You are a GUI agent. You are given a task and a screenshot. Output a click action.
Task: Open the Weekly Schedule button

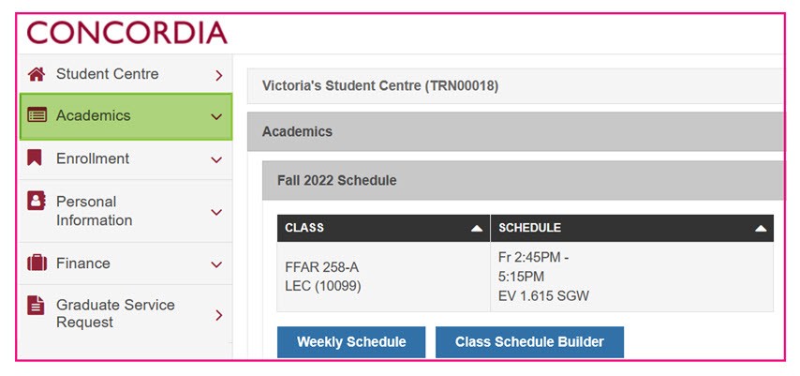(x=351, y=341)
